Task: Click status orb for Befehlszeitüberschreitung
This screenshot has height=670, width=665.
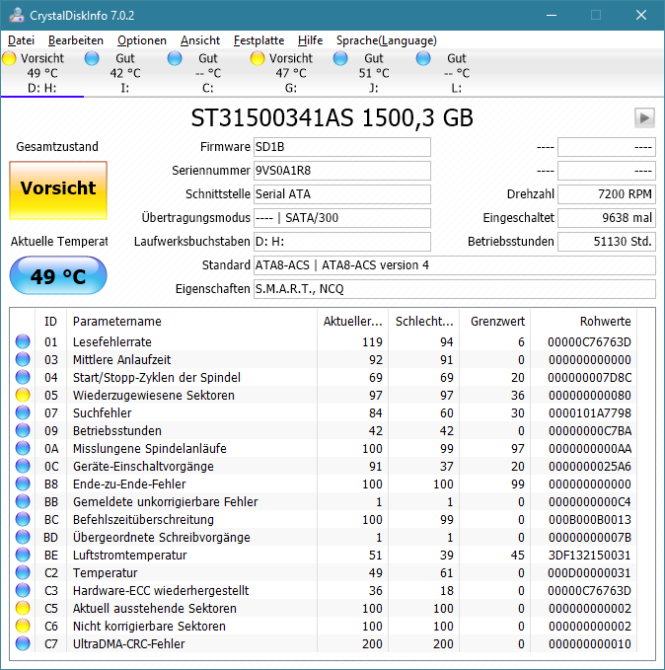Action: pyautogui.click(x=23, y=519)
